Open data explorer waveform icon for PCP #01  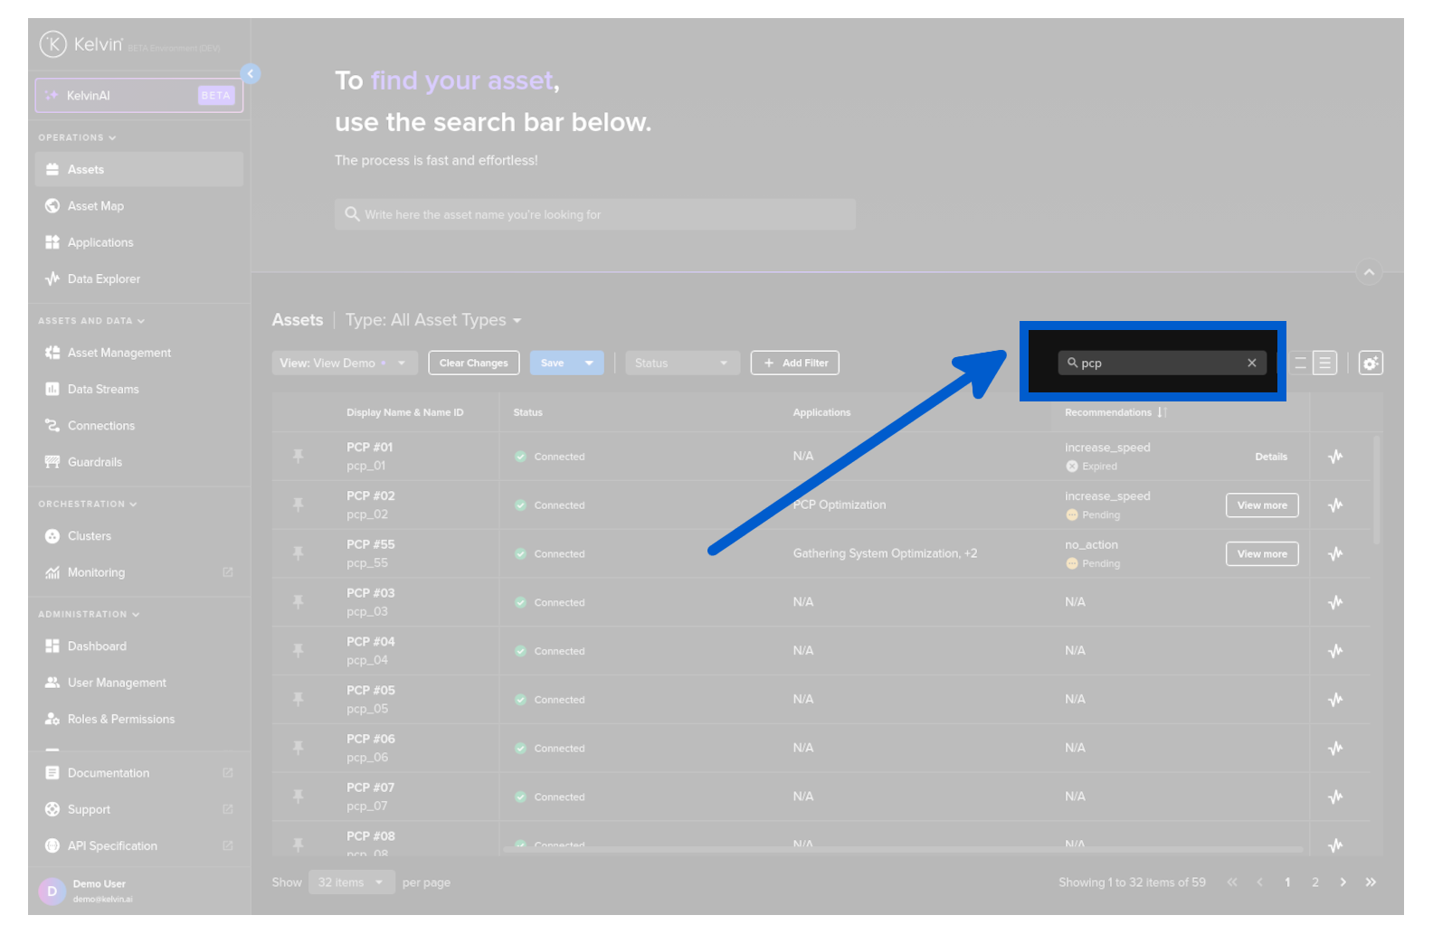pos(1335,457)
